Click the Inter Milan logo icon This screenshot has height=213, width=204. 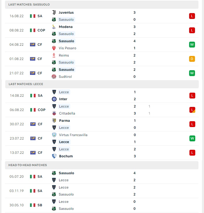pyautogui.click(x=54, y=99)
